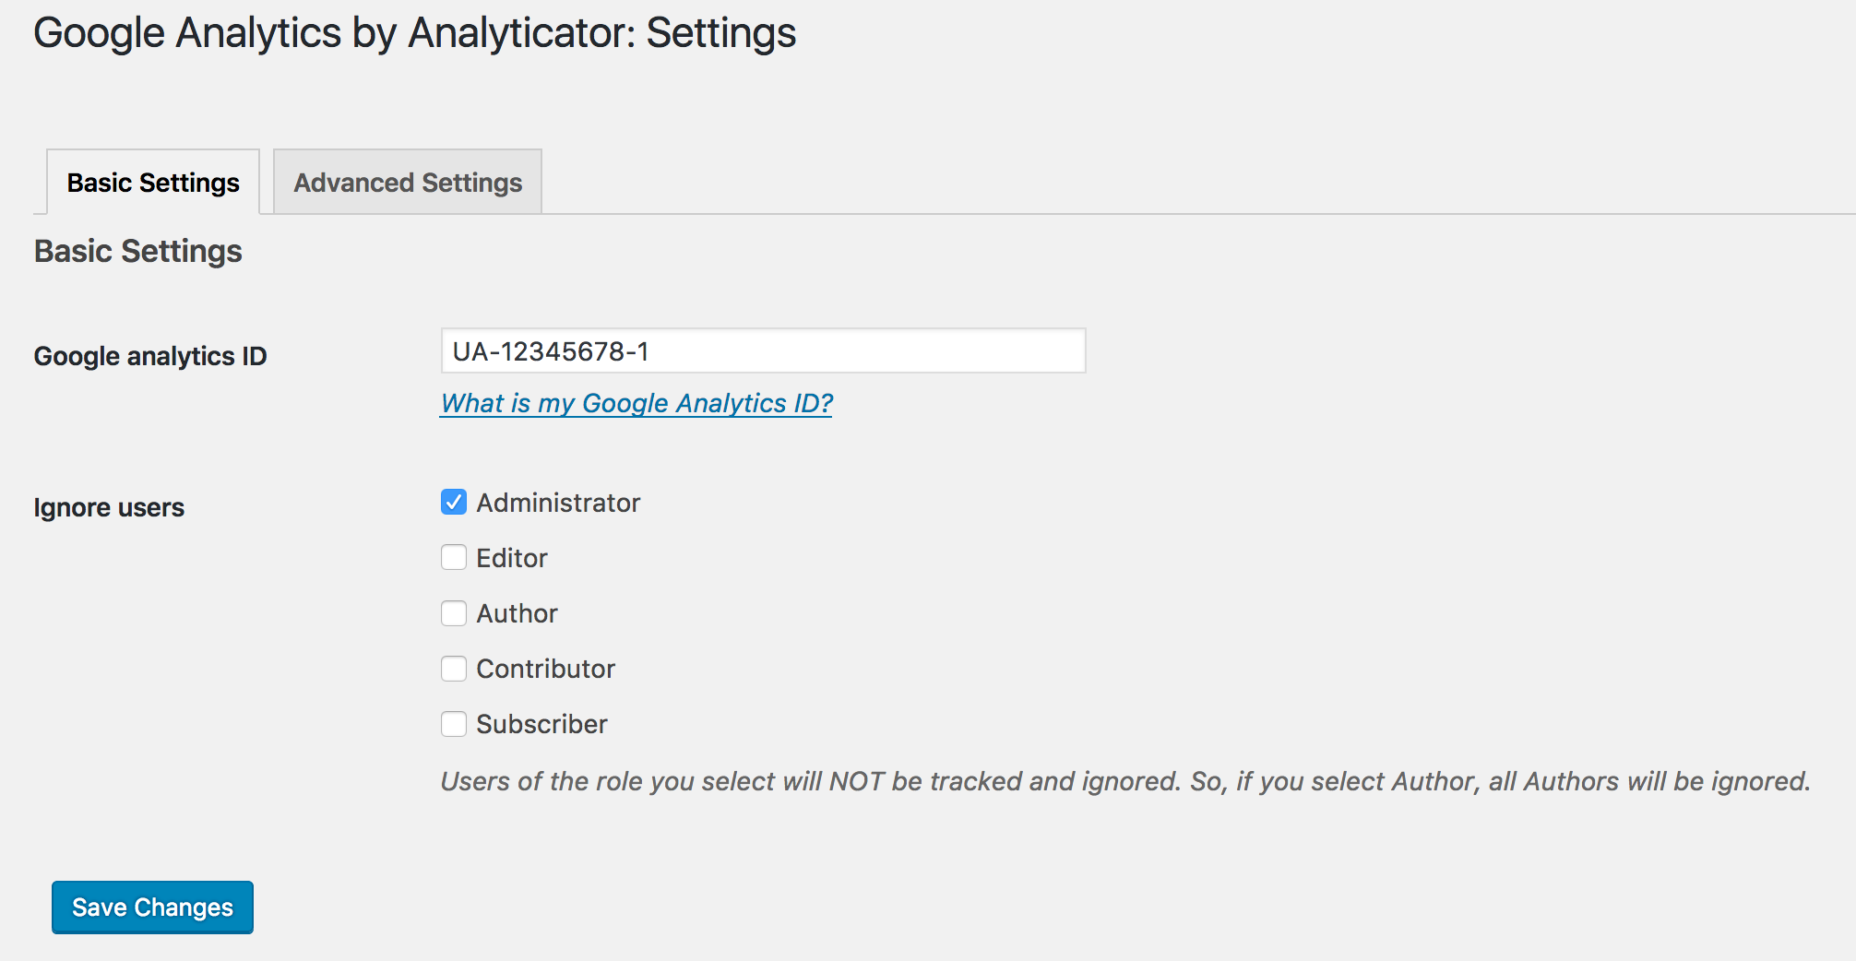The height and width of the screenshot is (961, 1856).
Task: Toggle the Subscriber checkbox
Action: point(454,724)
